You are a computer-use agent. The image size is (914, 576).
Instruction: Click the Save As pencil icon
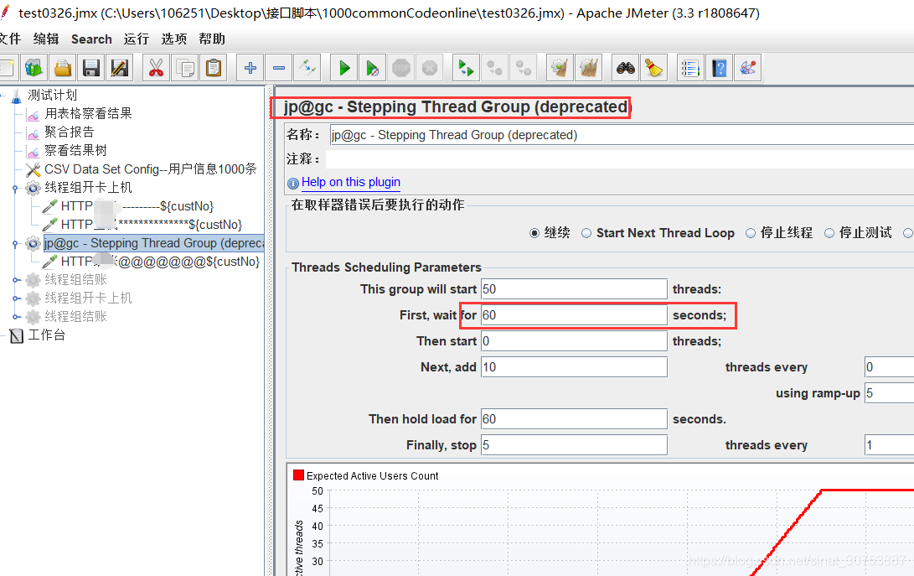(x=120, y=68)
